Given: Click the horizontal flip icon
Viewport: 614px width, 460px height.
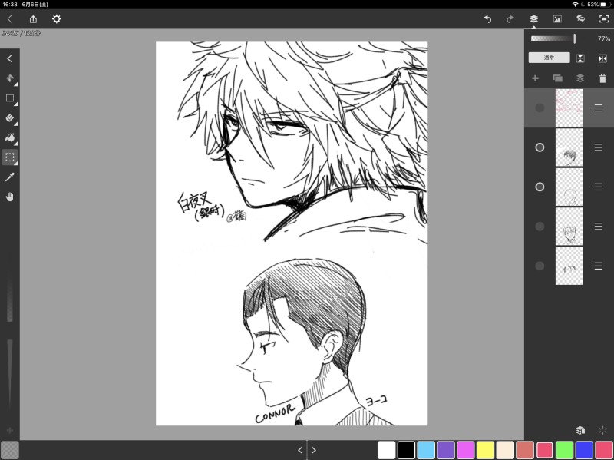Looking at the screenshot, I should coord(602,58).
